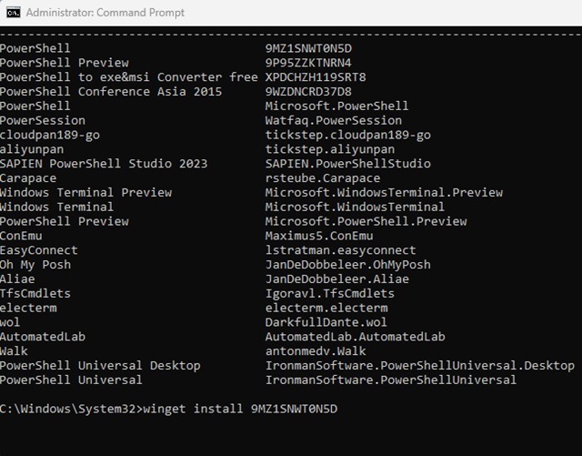Click the rsteube.Carapace ID text
This screenshot has width=582, height=456.
coord(322,178)
